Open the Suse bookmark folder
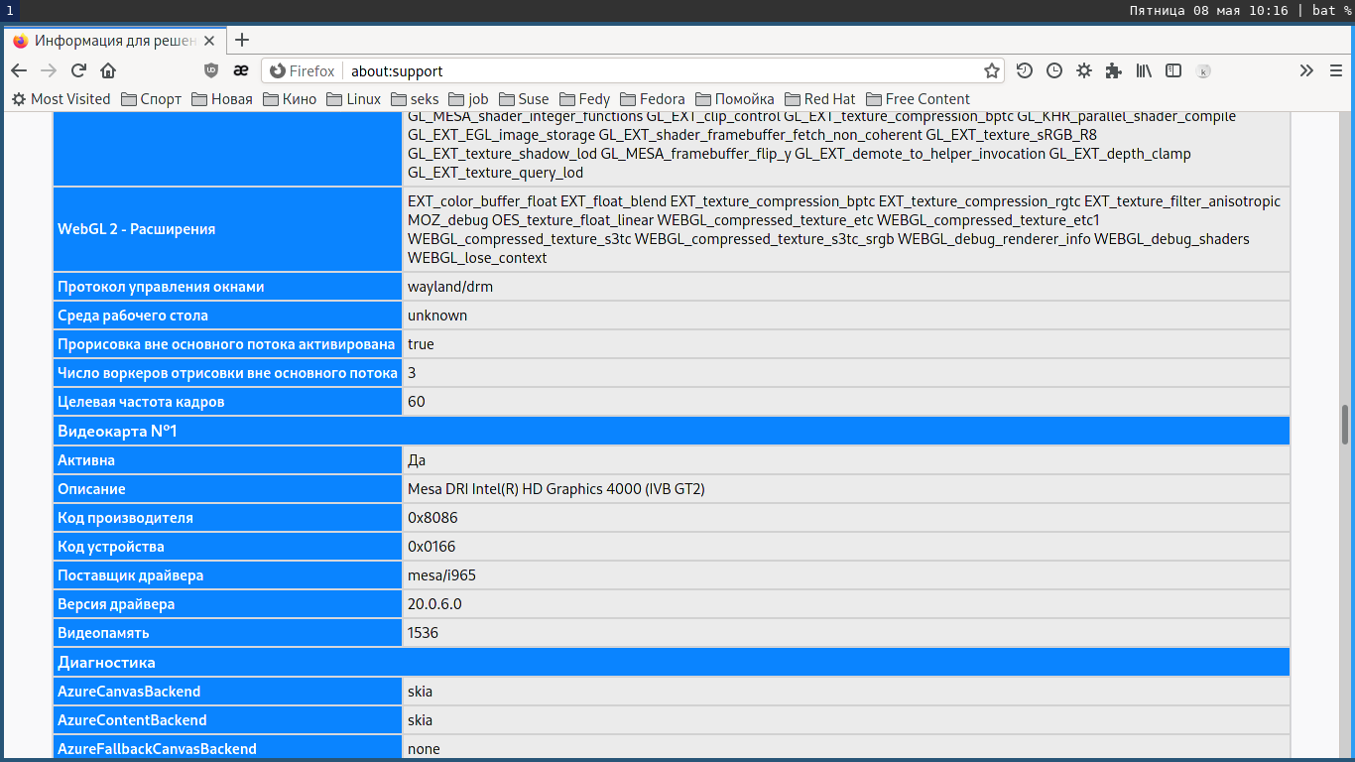This screenshot has width=1355, height=762. [x=524, y=99]
